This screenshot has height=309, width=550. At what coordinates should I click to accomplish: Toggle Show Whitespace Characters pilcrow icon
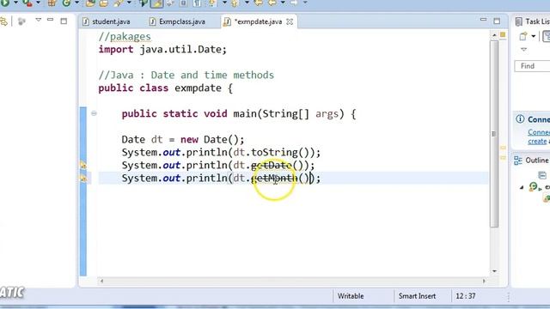(197, 3)
